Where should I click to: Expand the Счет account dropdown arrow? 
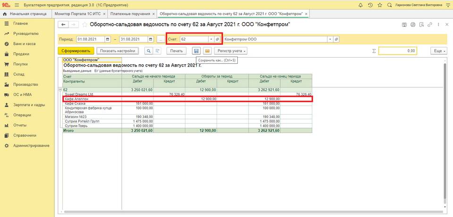(x=210, y=39)
